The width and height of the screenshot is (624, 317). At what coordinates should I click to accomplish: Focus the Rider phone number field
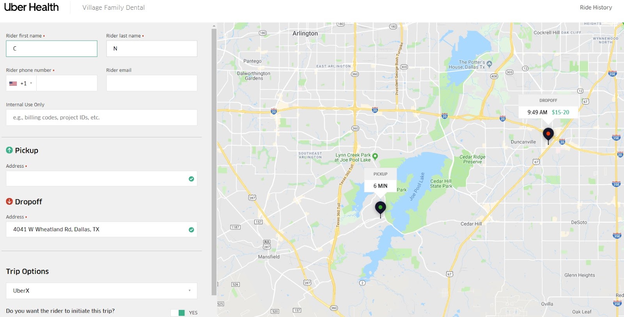tap(67, 83)
